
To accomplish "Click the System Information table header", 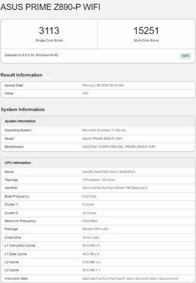I will pyautogui.click(x=20, y=121).
